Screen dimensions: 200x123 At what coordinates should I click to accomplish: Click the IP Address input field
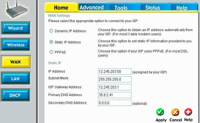point(115,71)
